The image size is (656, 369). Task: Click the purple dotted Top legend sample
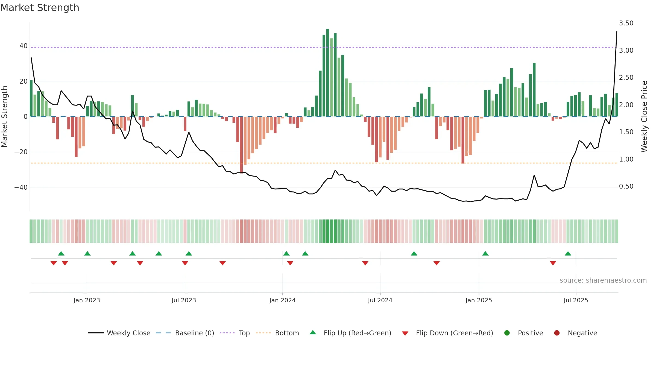tap(227, 333)
